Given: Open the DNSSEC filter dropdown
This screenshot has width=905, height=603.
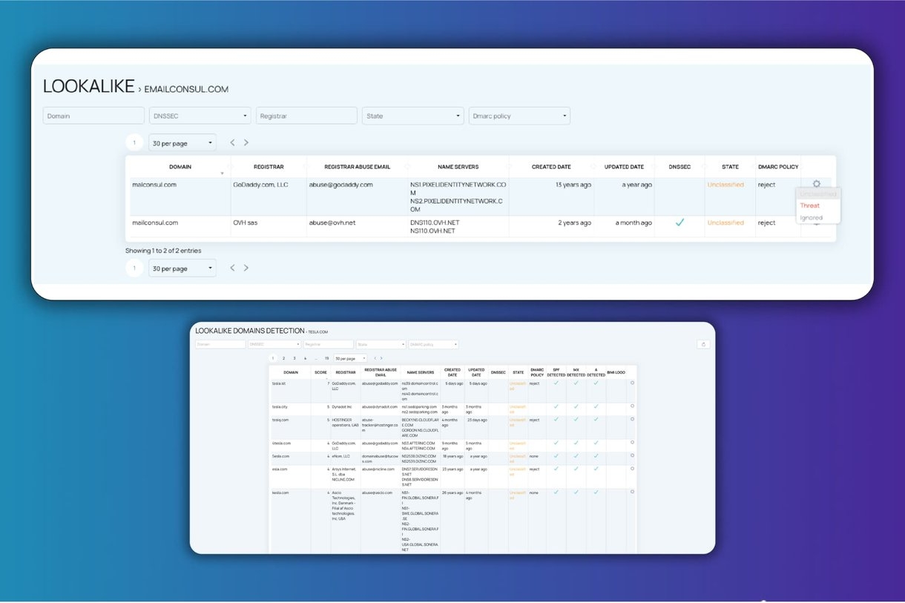Looking at the screenshot, I should point(200,116).
